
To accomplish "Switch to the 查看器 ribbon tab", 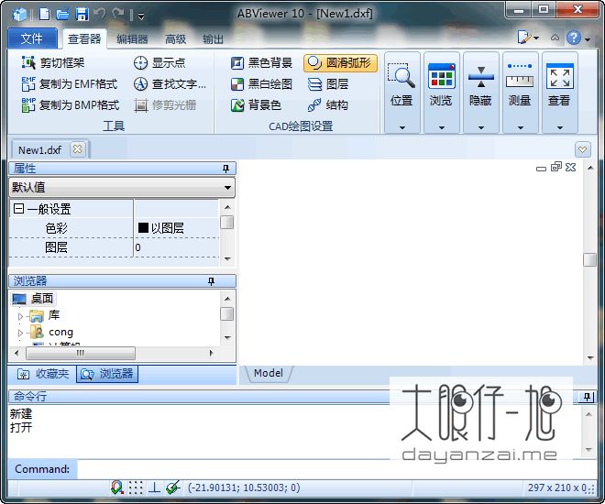I will point(84,38).
